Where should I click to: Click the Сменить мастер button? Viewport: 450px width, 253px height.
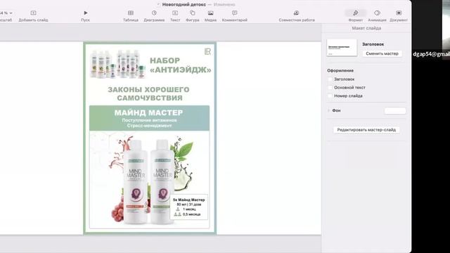tap(382, 53)
